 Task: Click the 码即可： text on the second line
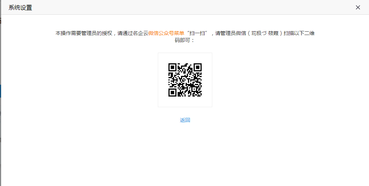[x=185, y=40]
